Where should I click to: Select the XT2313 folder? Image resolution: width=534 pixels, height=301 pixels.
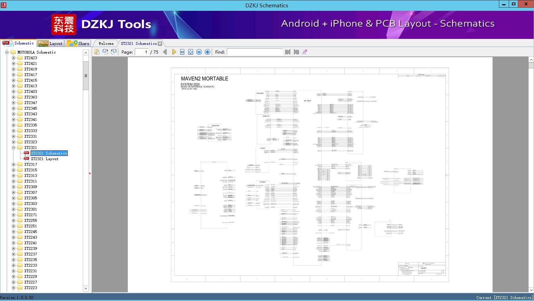tap(31, 176)
